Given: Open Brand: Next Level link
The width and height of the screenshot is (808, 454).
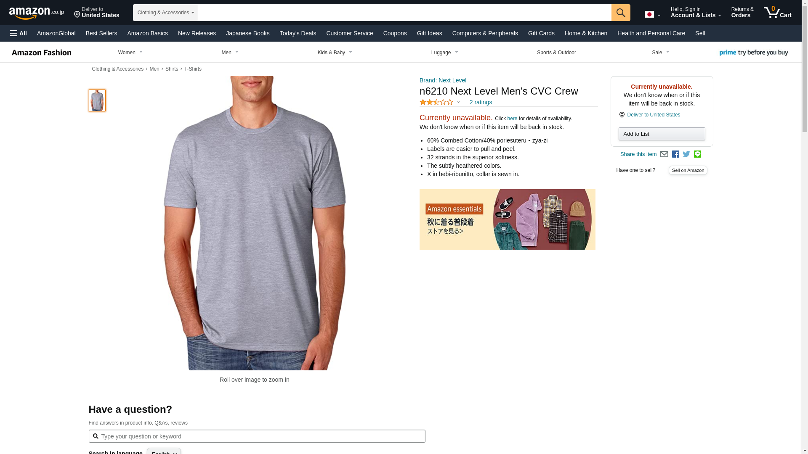Looking at the screenshot, I should pyautogui.click(x=443, y=80).
